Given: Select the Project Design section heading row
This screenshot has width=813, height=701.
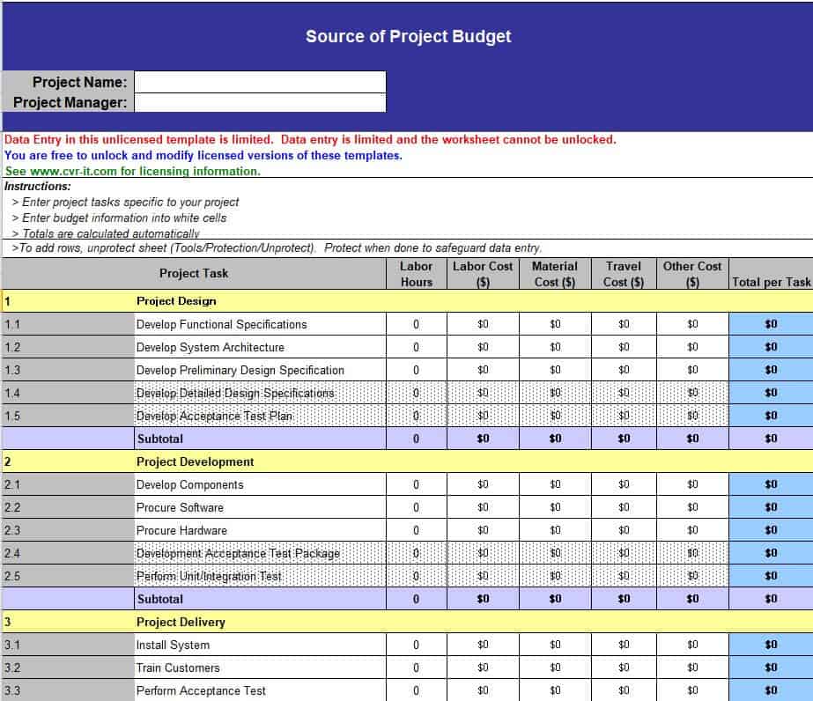Looking at the screenshot, I should (x=176, y=301).
